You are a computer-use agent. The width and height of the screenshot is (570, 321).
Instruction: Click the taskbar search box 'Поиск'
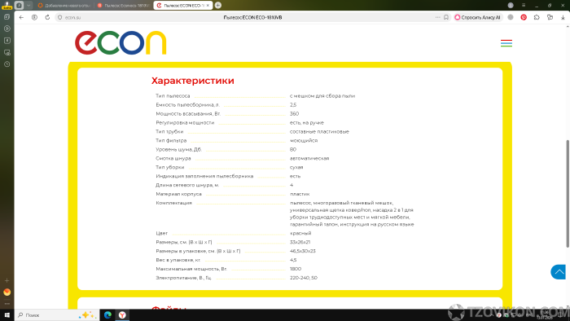[x=57, y=315]
